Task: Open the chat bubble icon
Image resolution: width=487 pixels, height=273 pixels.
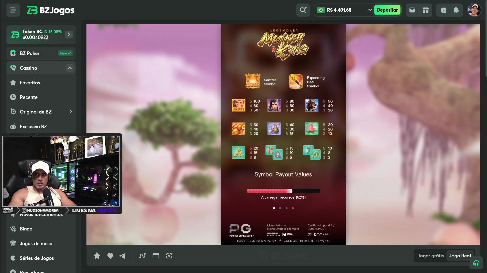Action: 443,10
